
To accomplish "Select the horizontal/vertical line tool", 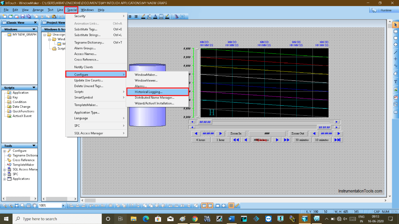I will [x=396, y=59].
